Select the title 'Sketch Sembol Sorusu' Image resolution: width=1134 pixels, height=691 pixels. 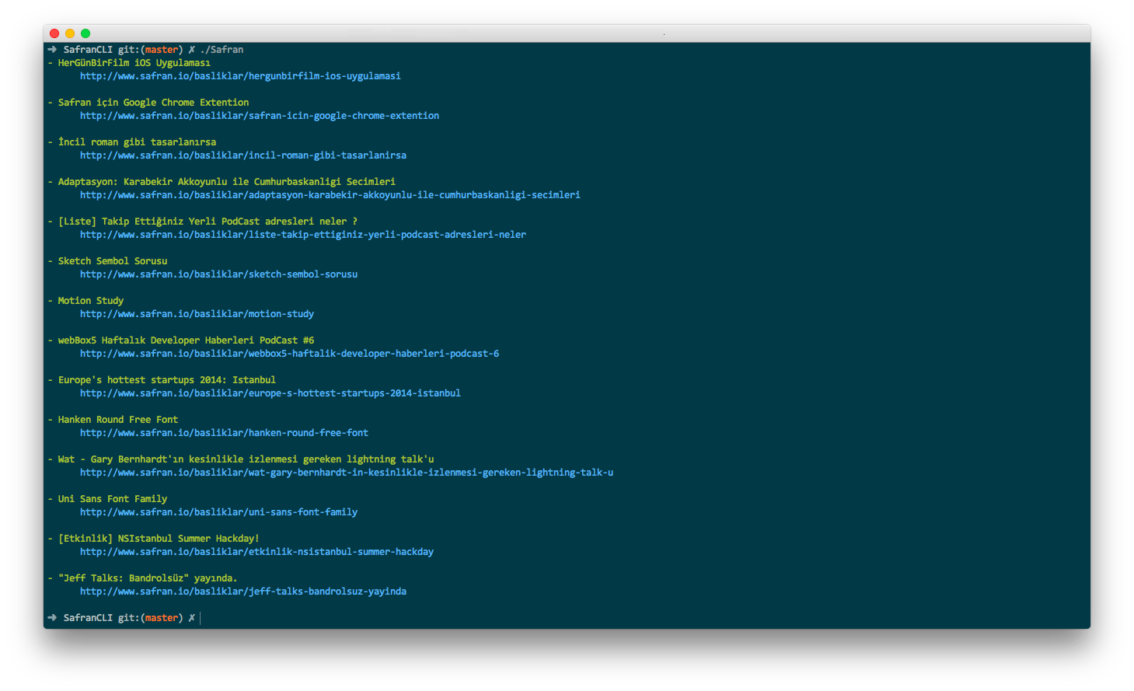tap(113, 261)
